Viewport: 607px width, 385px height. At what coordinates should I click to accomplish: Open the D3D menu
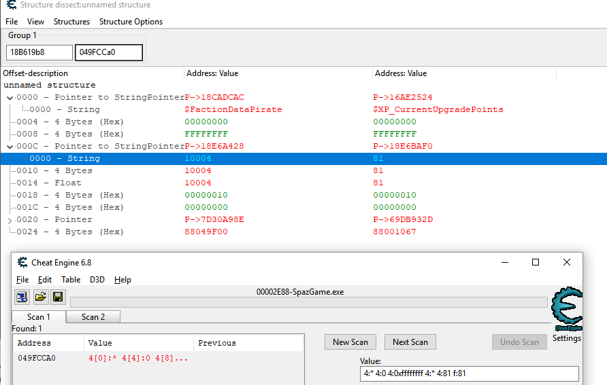click(x=97, y=280)
